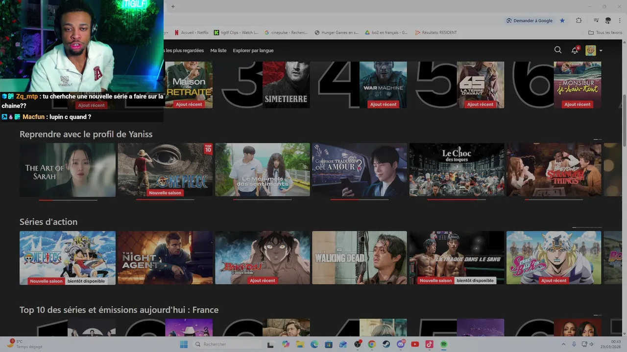627x352 pixels.
Task: Open Steel Ball Run card
Action: [554, 258]
